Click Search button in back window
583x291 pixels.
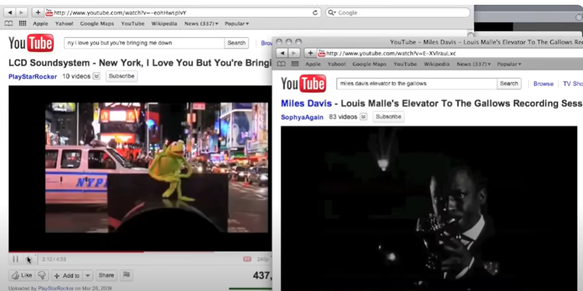point(236,43)
